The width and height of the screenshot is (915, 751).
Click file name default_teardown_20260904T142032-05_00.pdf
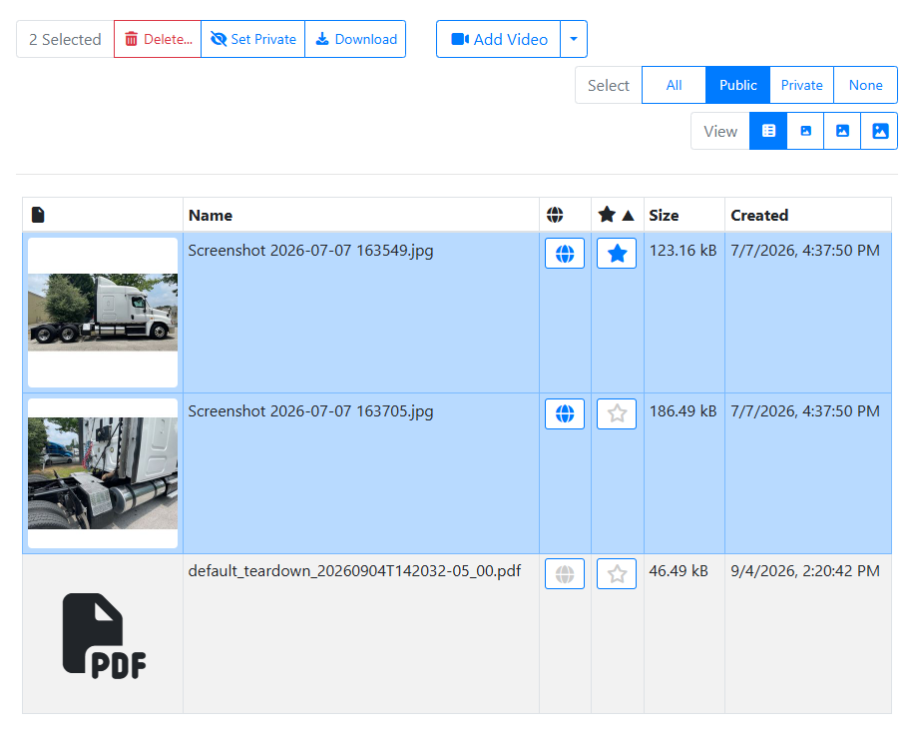point(354,570)
